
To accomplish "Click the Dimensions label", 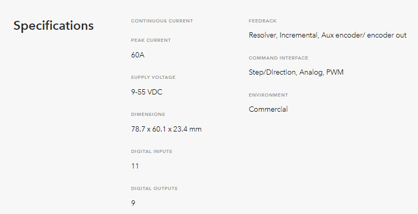I will tap(148, 114).
